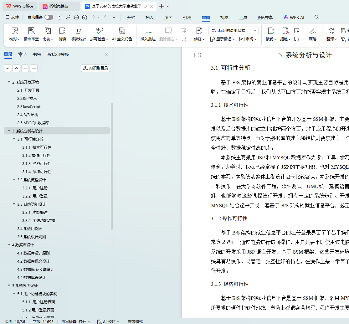Click AI 全文润色 polish icon
This screenshot has width=349, height=324.
coord(122,31)
